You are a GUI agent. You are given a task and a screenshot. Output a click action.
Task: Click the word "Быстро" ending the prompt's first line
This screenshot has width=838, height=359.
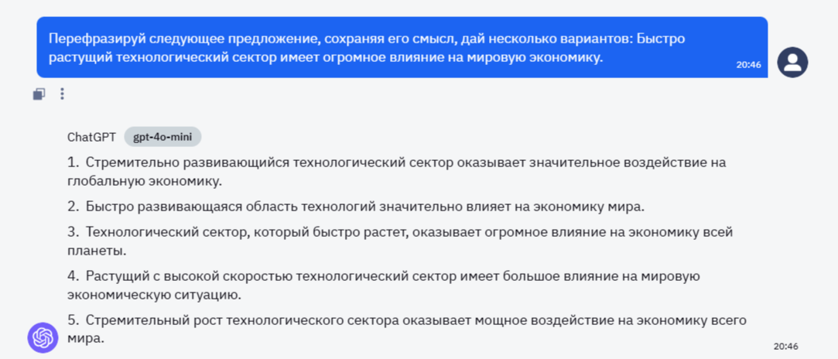pos(663,39)
